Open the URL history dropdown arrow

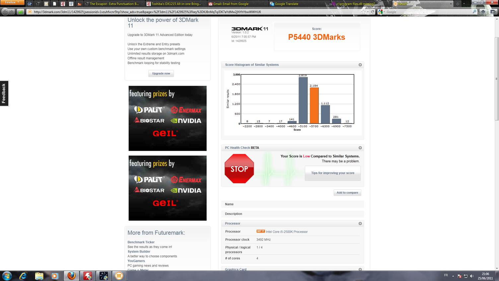[368, 12]
